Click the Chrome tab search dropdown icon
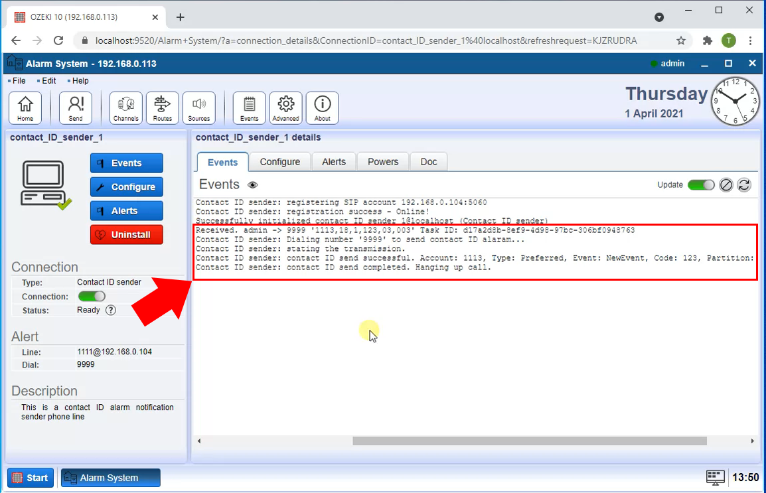The image size is (766, 493). 659,17
